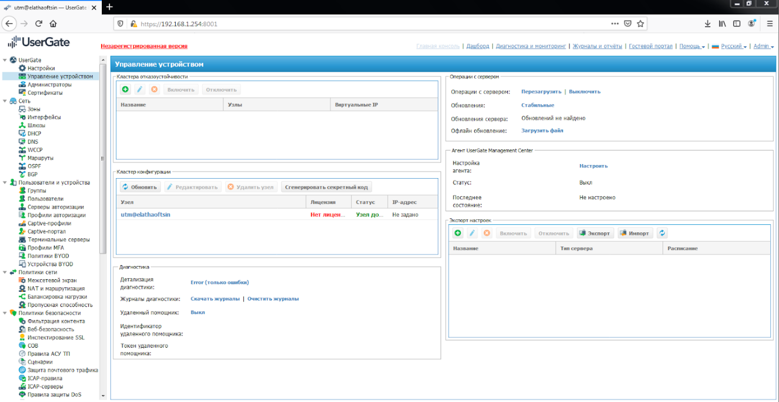The width and height of the screenshot is (779, 402).
Task: Click the Загрузить файл link
Action: click(542, 131)
